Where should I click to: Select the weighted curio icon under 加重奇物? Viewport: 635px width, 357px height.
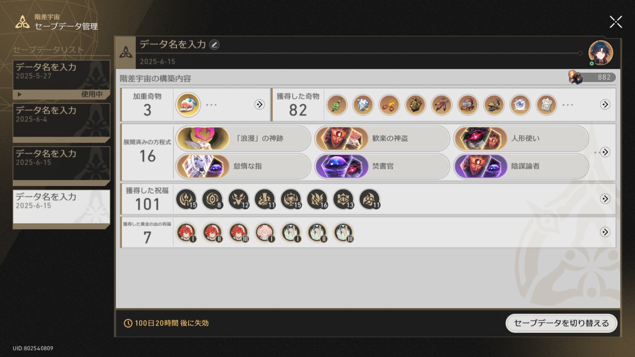[x=188, y=105]
